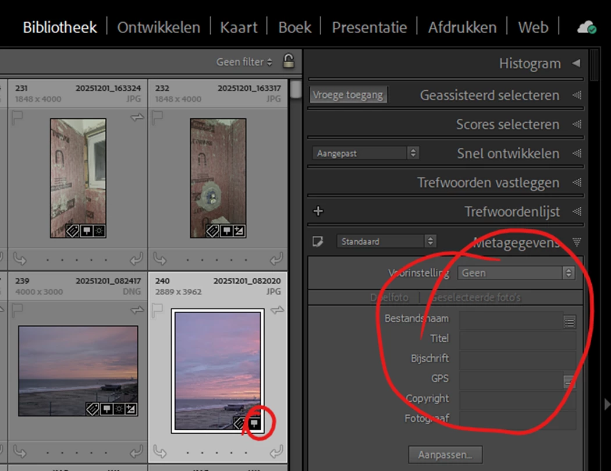
Task: Expand the Trefwoordenlijst panel
Action: (x=577, y=212)
